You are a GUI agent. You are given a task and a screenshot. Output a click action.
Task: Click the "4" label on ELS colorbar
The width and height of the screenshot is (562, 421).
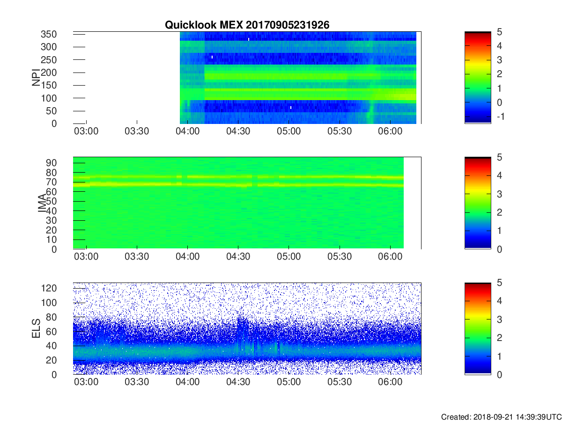point(499,301)
